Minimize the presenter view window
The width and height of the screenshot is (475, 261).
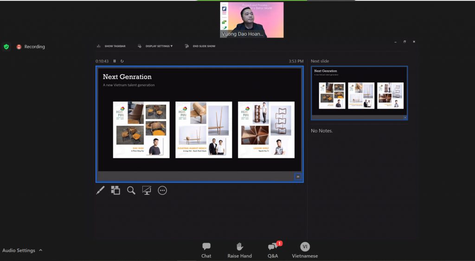(396, 42)
